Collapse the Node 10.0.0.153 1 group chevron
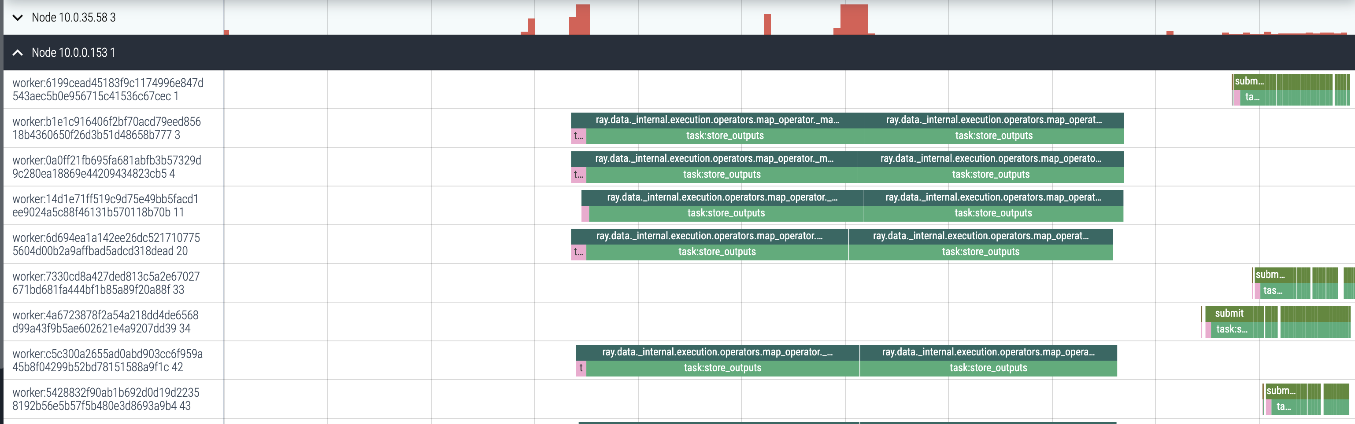This screenshot has height=424, width=1355. pyautogui.click(x=17, y=52)
